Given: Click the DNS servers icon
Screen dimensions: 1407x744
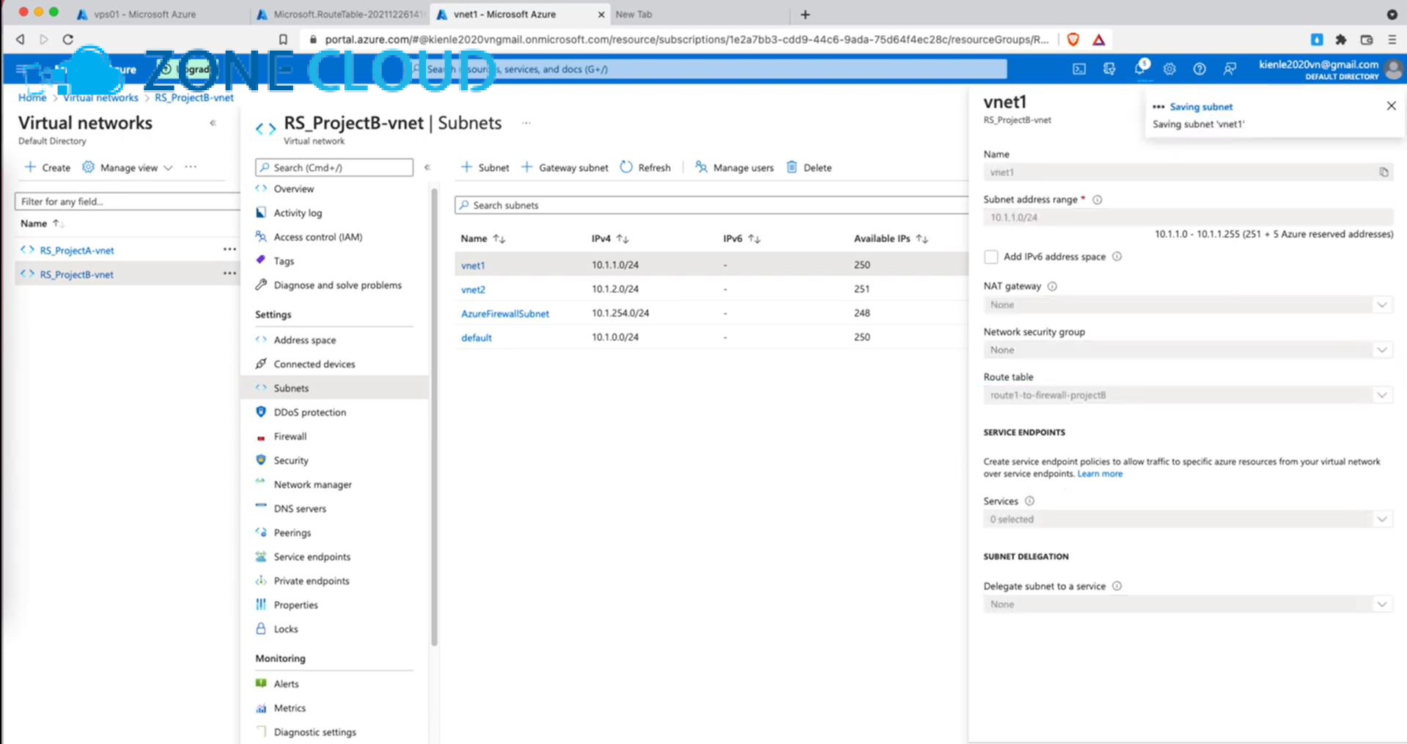Looking at the screenshot, I should (x=261, y=508).
